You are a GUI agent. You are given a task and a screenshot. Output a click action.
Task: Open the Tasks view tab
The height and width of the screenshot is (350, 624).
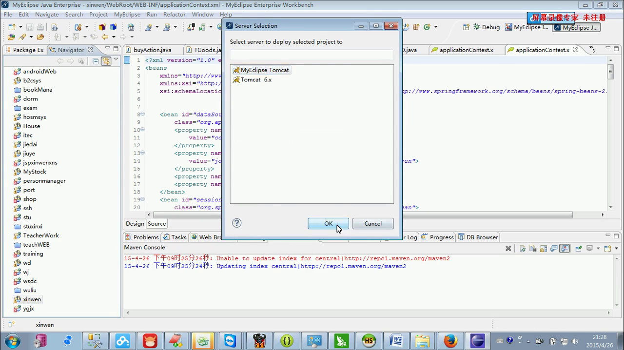coord(175,237)
